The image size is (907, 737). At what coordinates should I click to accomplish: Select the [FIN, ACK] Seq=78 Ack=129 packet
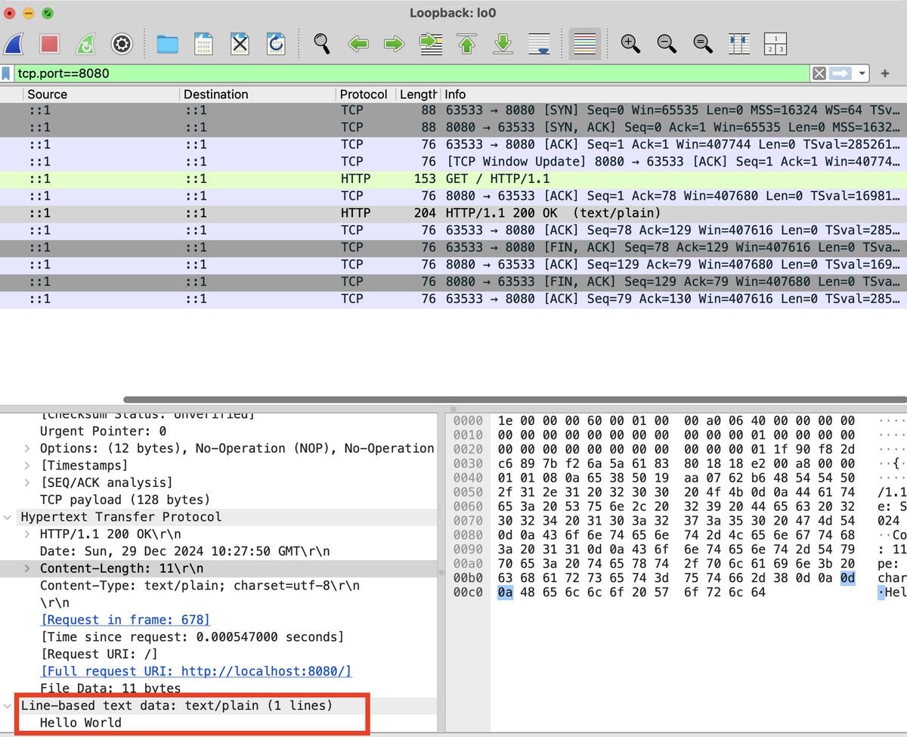(x=453, y=247)
